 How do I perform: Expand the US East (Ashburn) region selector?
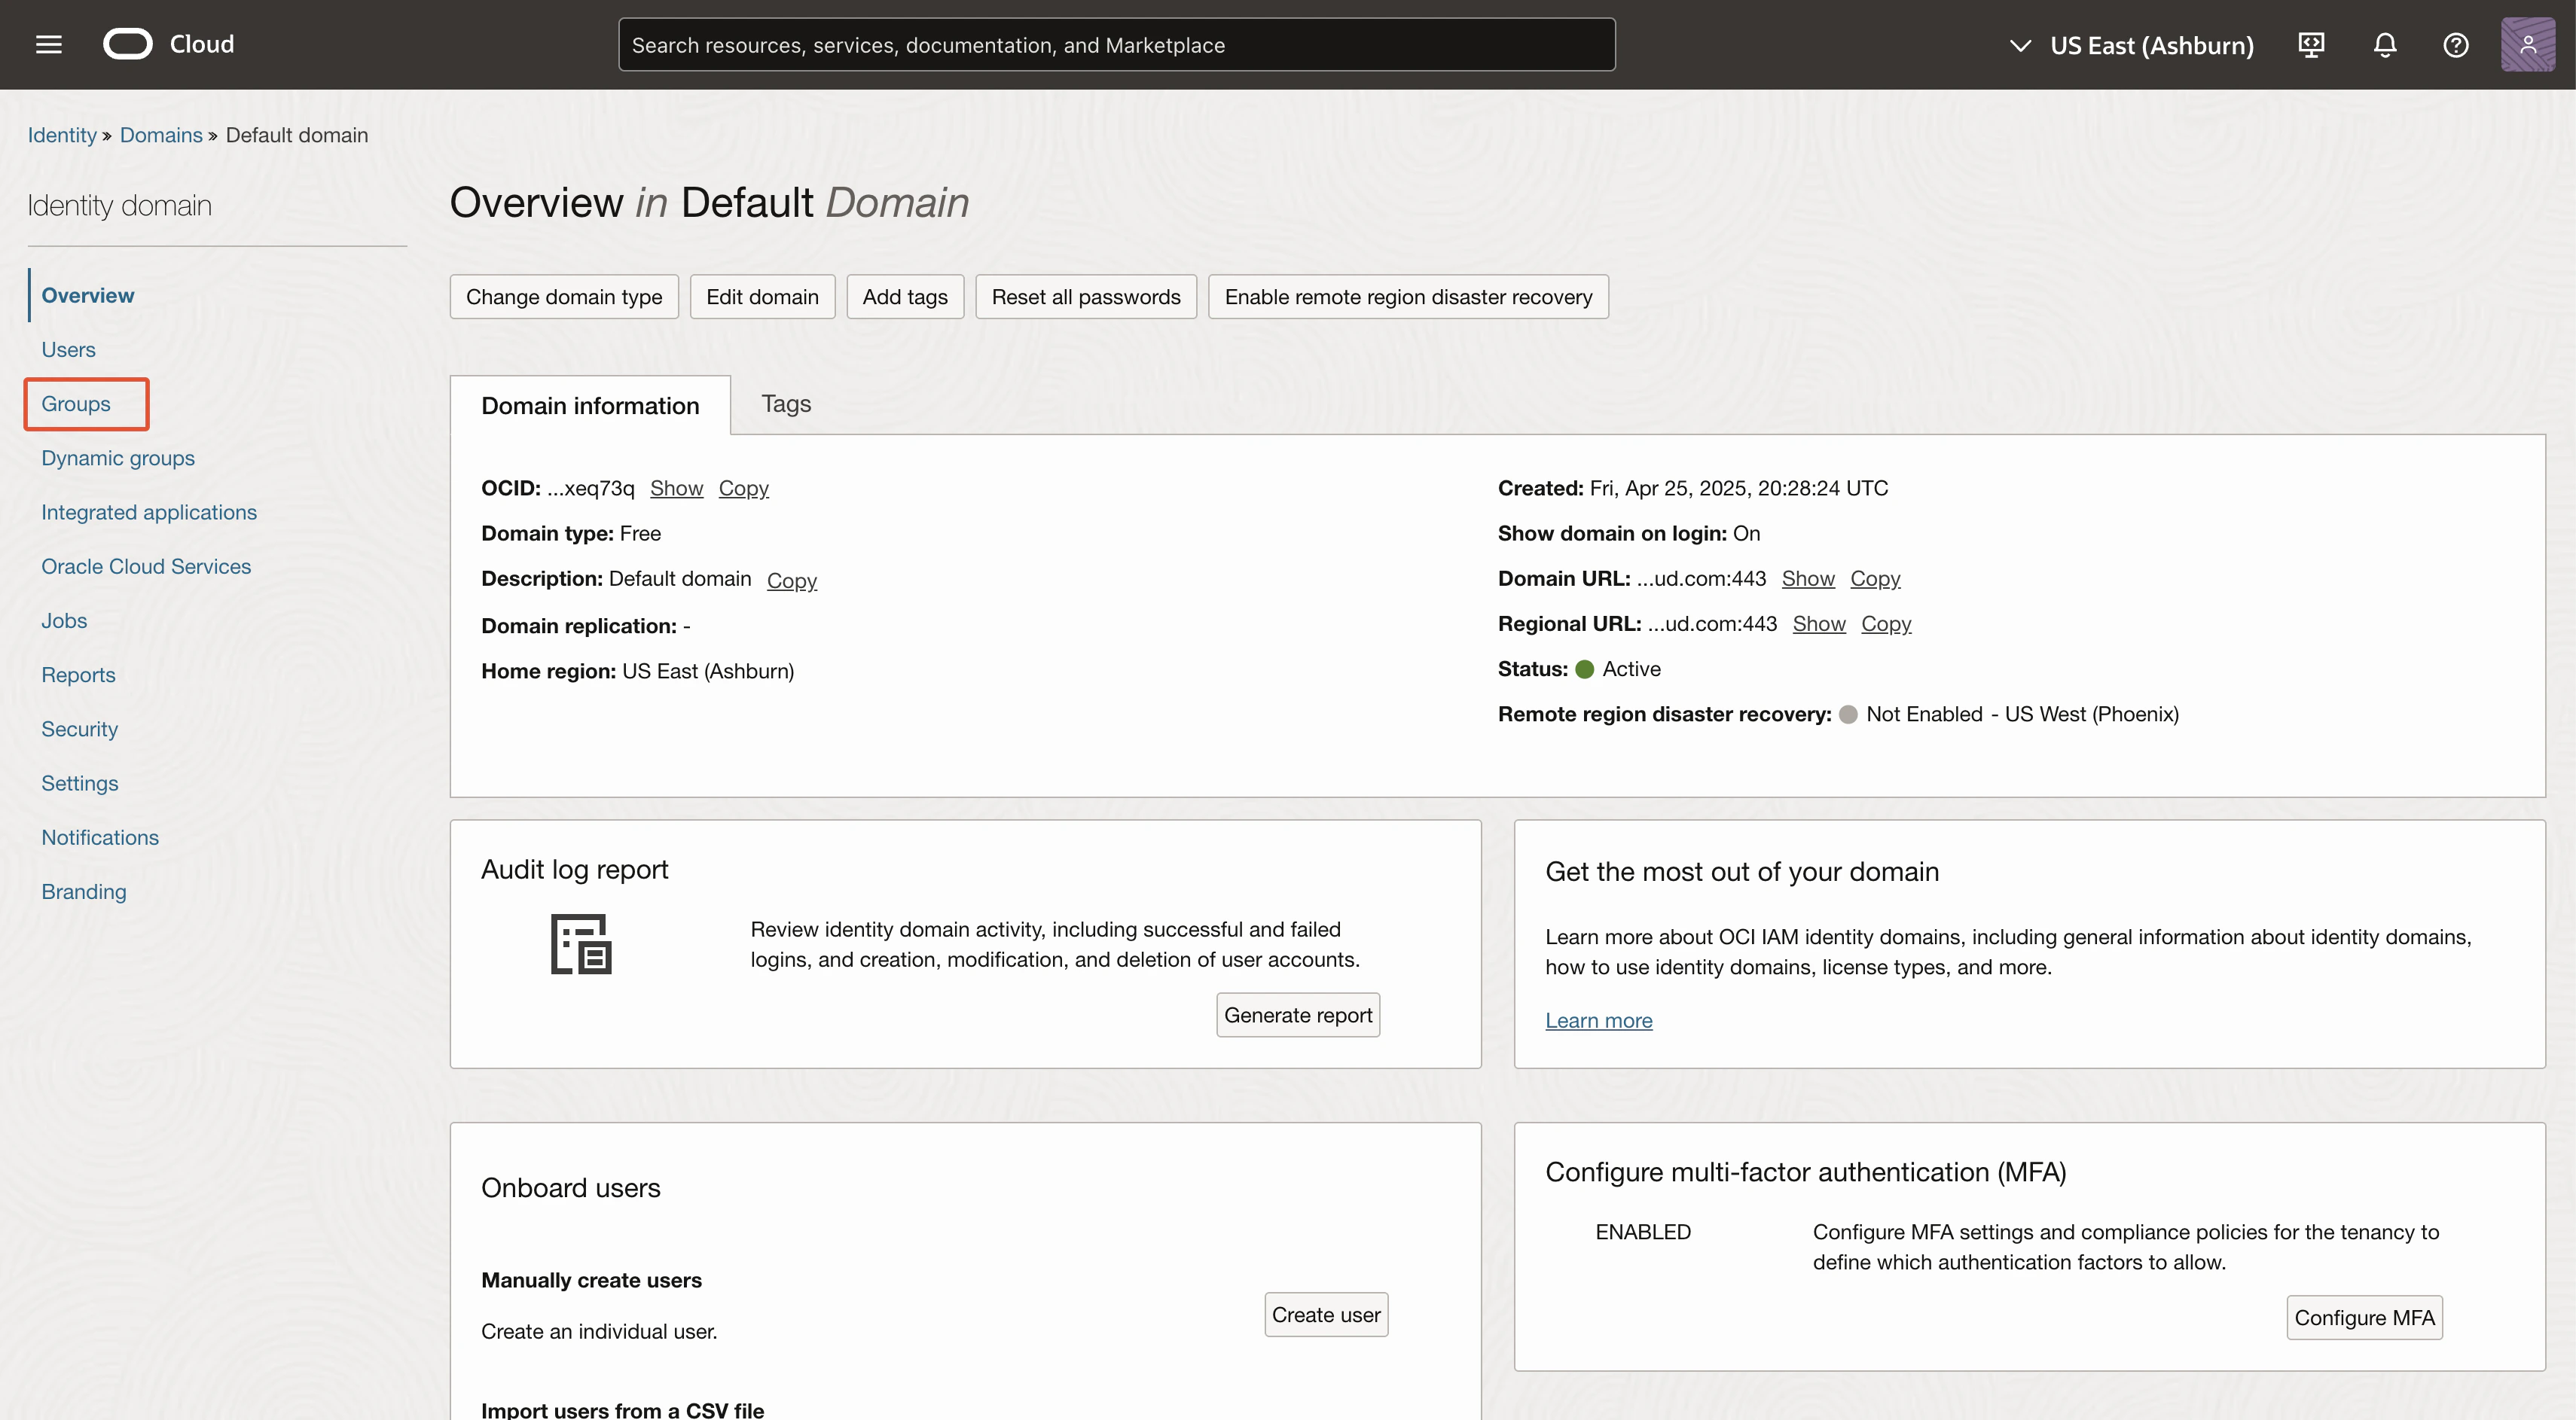coord(2131,45)
